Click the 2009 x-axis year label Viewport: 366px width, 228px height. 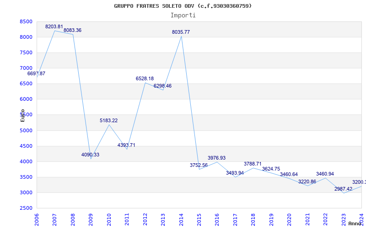pyautogui.click(x=91, y=220)
